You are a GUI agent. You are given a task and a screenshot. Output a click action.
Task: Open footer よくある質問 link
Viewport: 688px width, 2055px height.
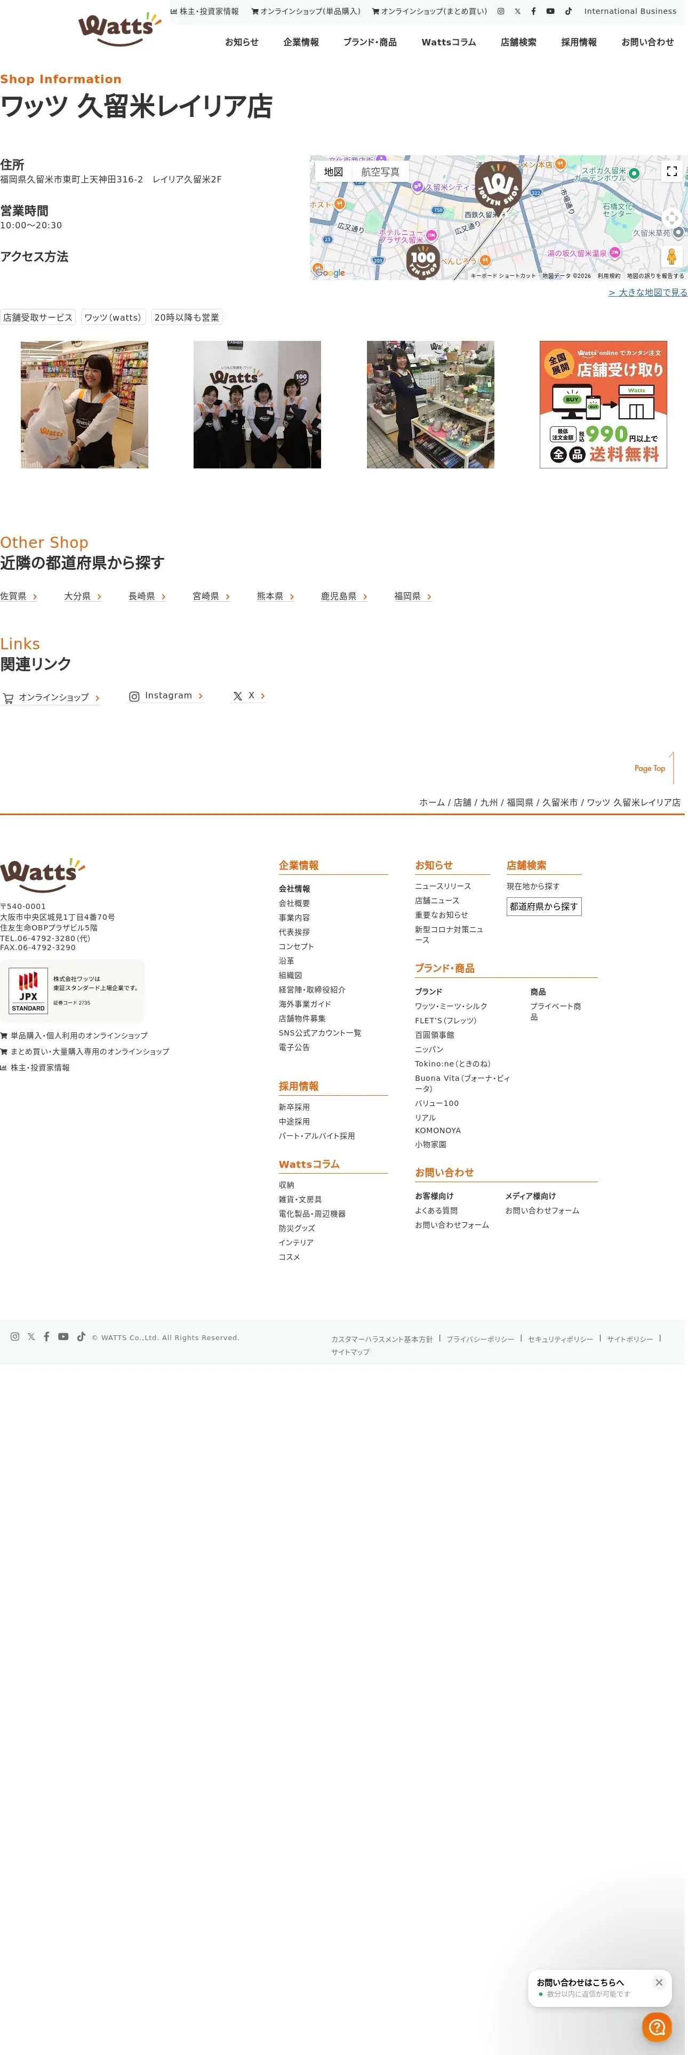pyautogui.click(x=436, y=1210)
